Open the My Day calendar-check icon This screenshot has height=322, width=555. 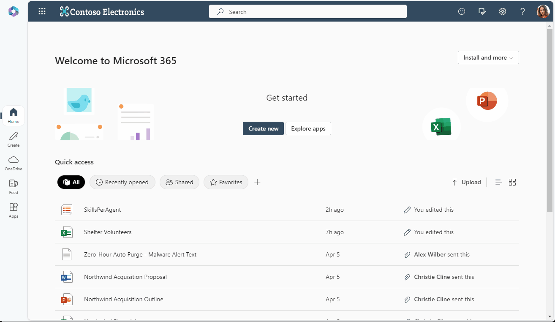click(x=482, y=12)
